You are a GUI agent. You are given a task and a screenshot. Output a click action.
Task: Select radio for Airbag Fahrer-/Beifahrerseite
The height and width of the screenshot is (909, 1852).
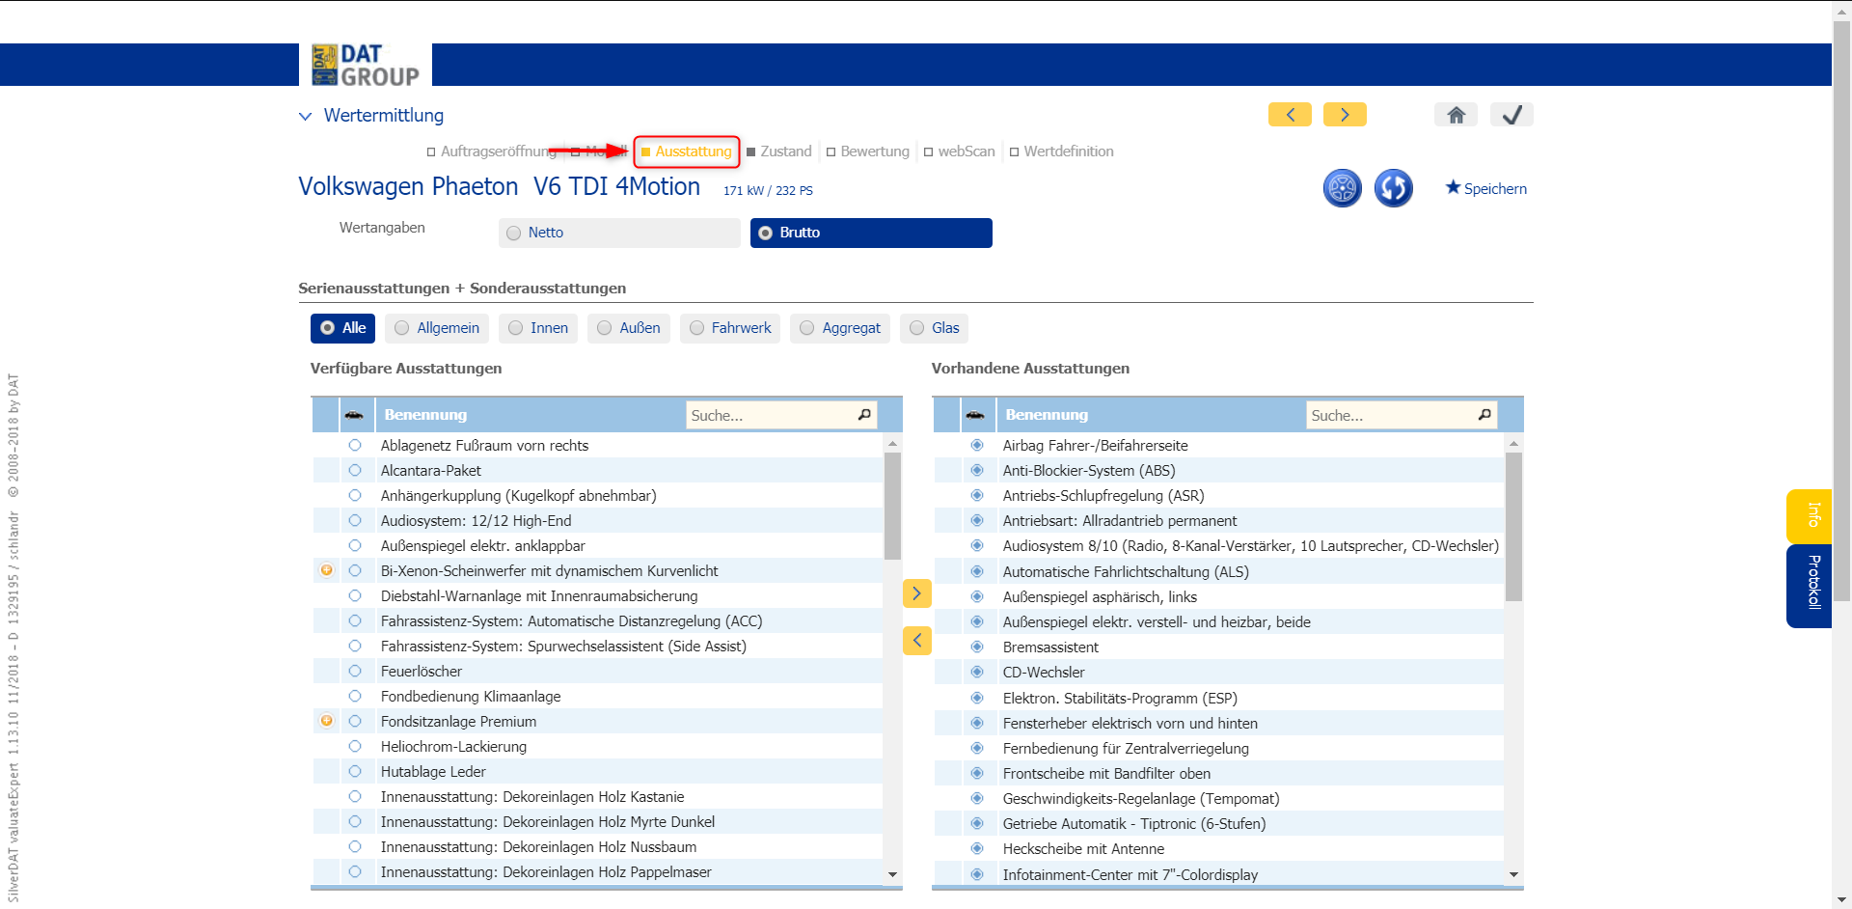click(x=977, y=445)
